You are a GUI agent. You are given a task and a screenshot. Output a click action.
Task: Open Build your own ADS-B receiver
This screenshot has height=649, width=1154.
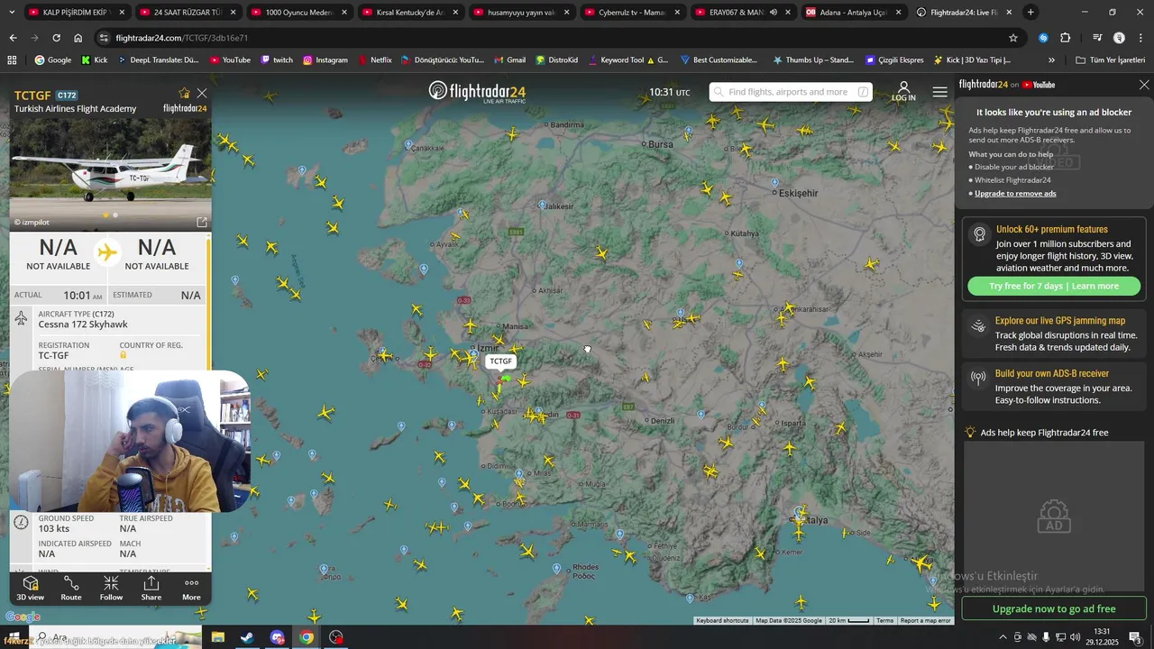(x=1054, y=387)
